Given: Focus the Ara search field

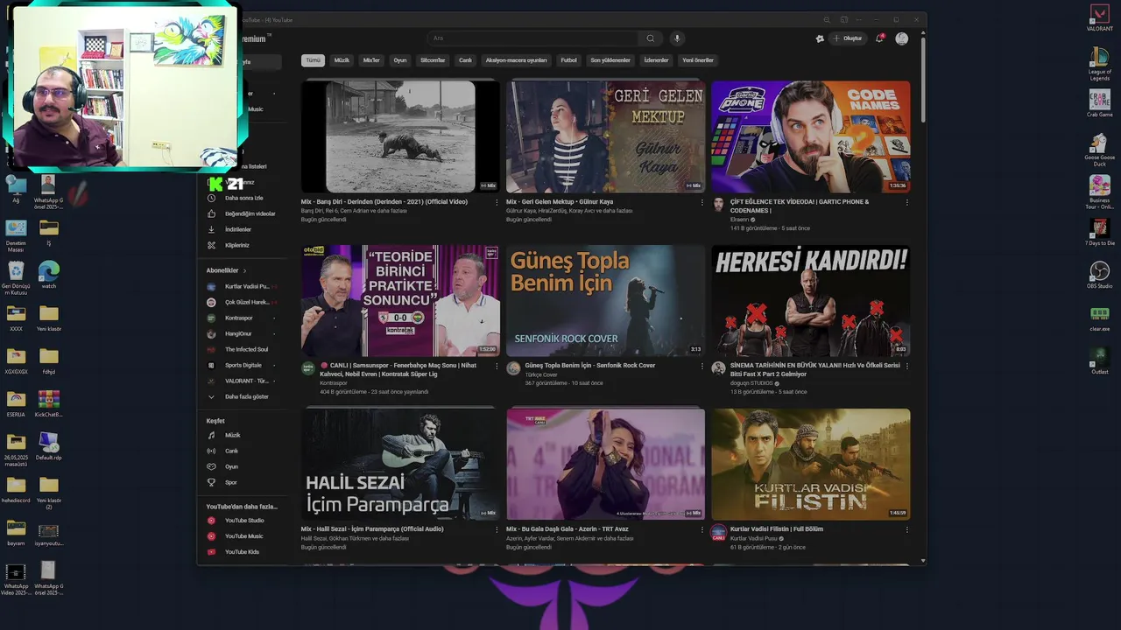Looking at the screenshot, I should 533,38.
